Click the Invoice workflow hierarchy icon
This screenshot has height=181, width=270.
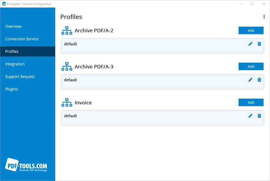[x=67, y=102]
